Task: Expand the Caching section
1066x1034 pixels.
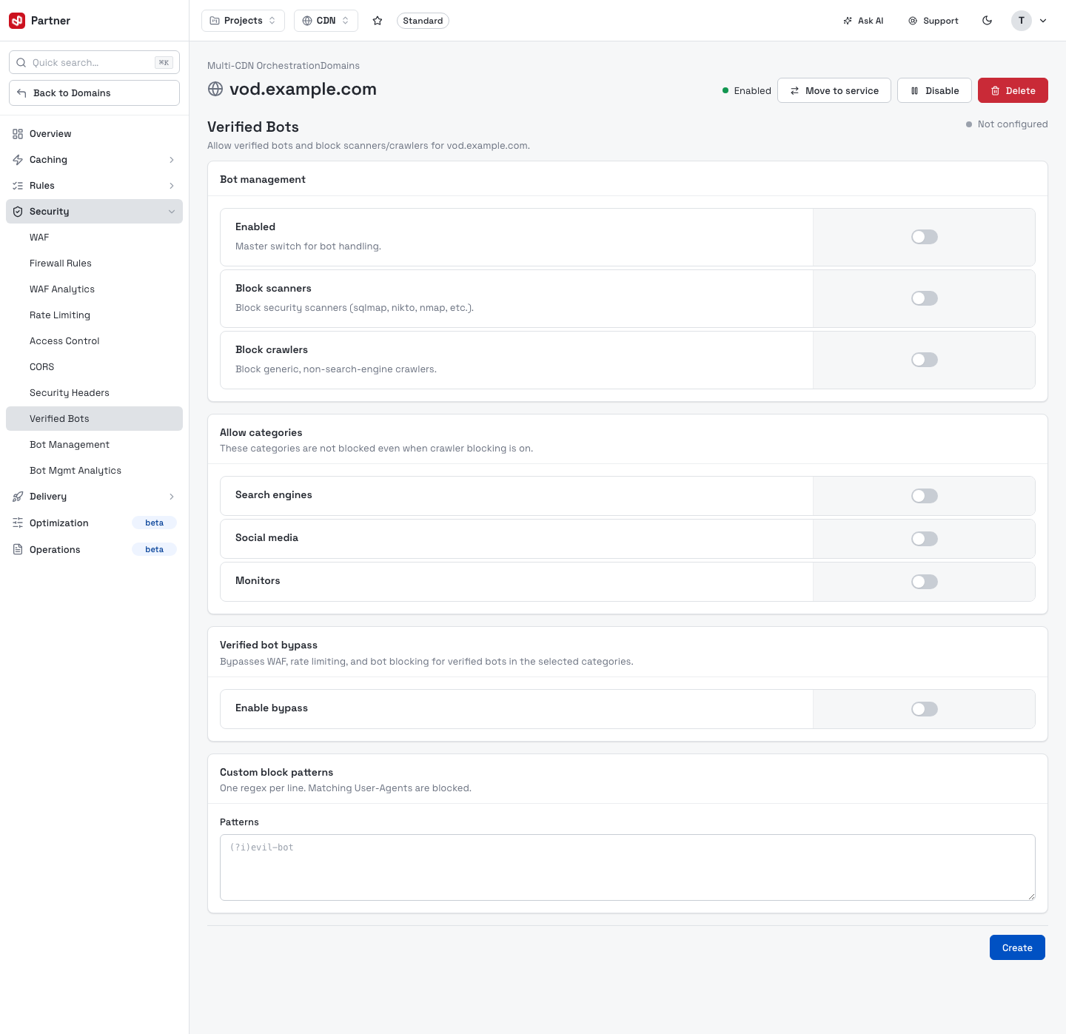Action: [94, 160]
